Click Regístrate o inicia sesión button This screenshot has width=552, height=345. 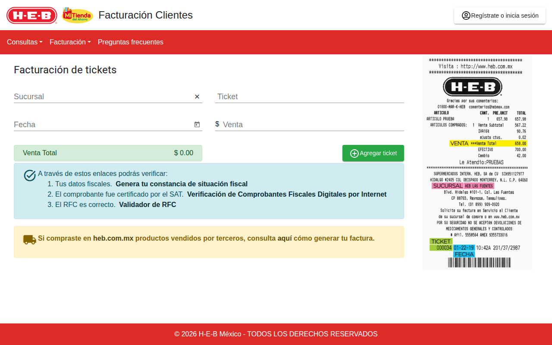pos(500,16)
